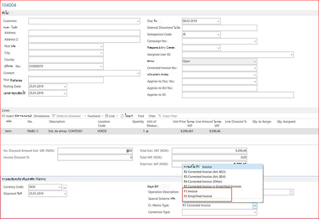Click the New document icon in Lines toolbar
This screenshot has width=319, height=219.
click(122, 116)
